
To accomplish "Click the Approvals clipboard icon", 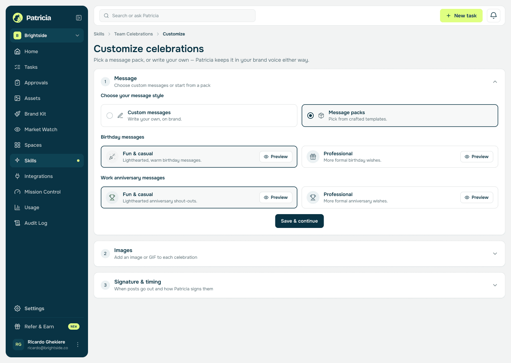I will click(x=17, y=83).
